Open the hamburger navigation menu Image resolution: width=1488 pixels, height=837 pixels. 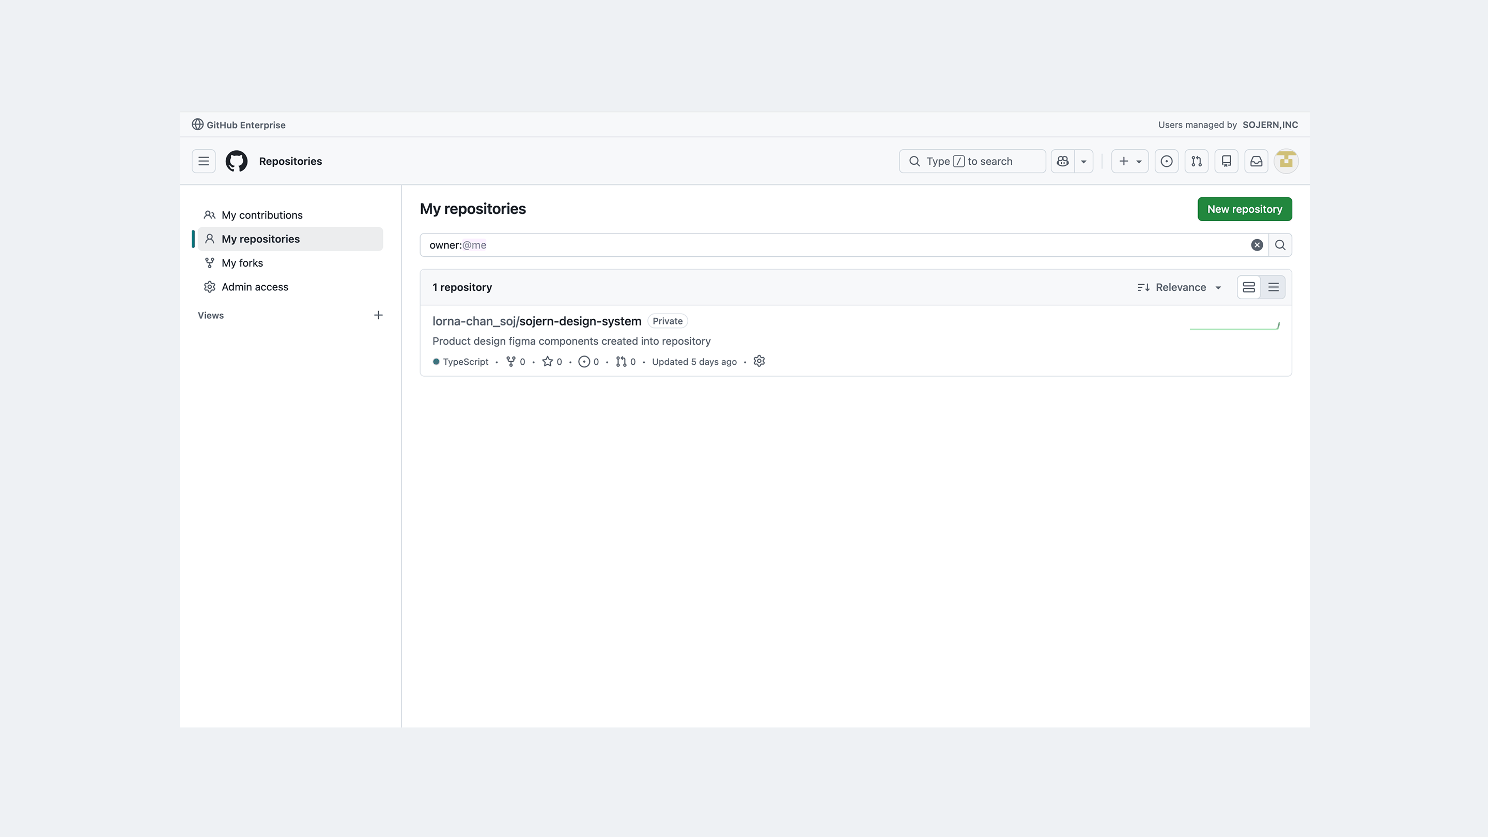point(203,161)
